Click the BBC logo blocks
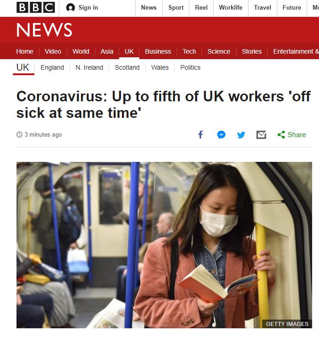 tap(36, 7)
